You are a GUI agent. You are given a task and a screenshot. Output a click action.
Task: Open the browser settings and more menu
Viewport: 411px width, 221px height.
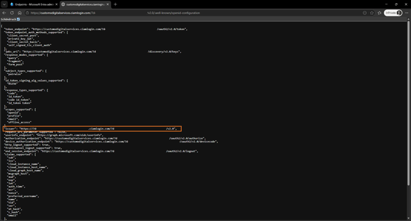(x=407, y=13)
